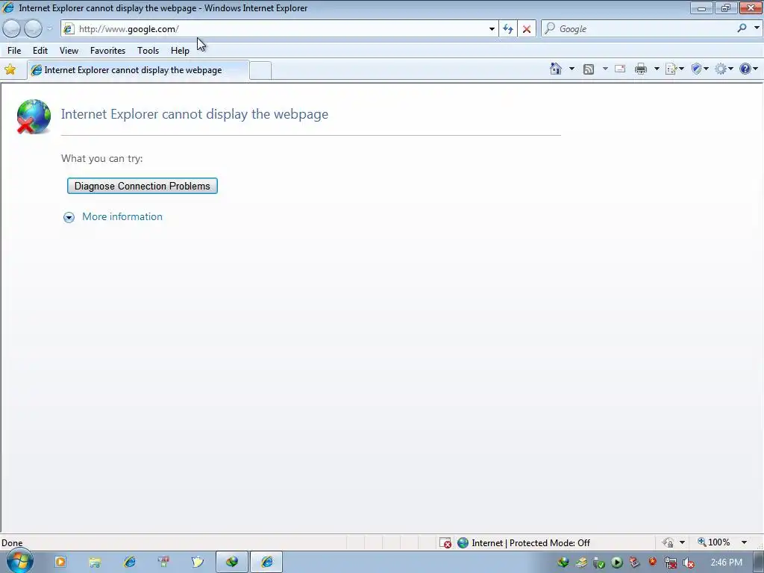Click the Show desktop button
This screenshot has height=573, width=764.
758,563
